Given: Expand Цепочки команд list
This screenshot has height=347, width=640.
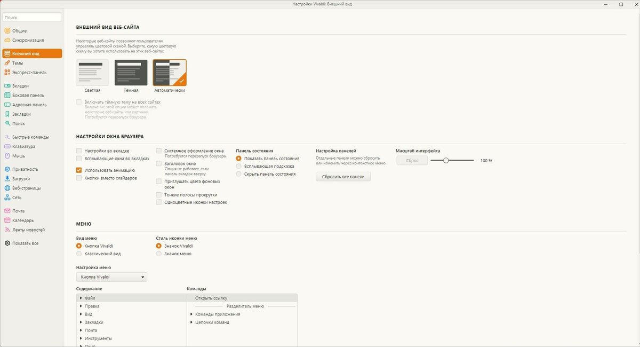Looking at the screenshot, I should point(191,322).
